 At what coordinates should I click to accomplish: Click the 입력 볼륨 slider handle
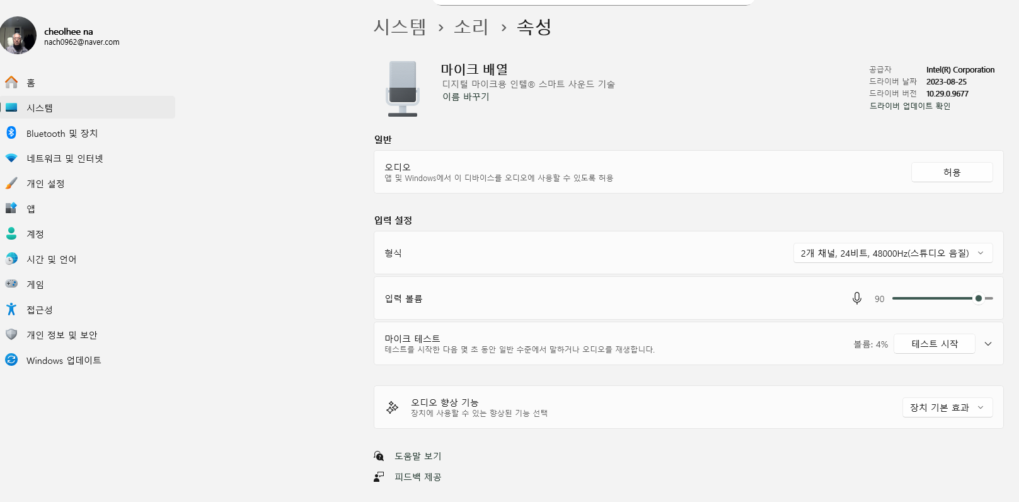(x=978, y=298)
